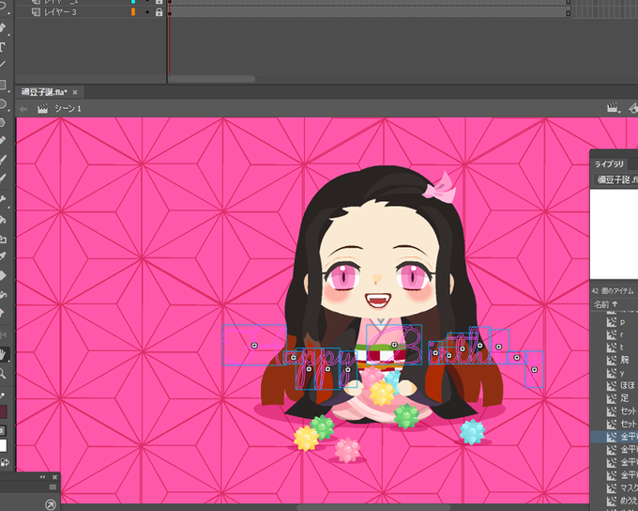This screenshot has height=511, width=638.
Task: Select the library item めうえ
Action: point(629,501)
